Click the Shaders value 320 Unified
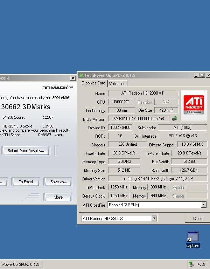Image resolution: width=210 pixels, height=269 pixels. tap(127, 144)
